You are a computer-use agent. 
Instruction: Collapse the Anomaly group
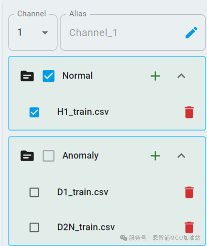click(x=181, y=156)
